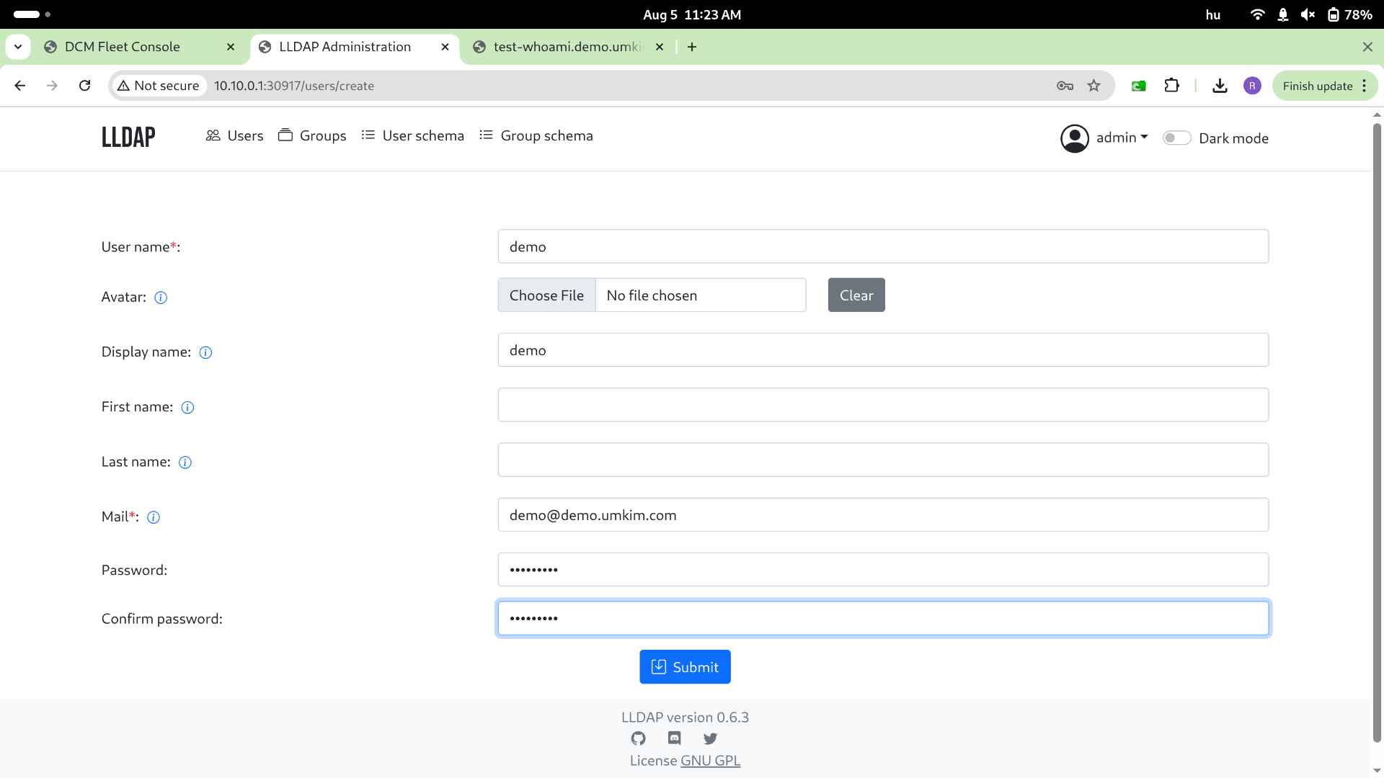Focus the Password input field
Screen dimensions: 1384x778
coord(883,570)
